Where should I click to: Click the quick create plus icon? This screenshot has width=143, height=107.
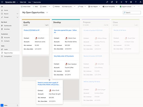coord(121,2)
